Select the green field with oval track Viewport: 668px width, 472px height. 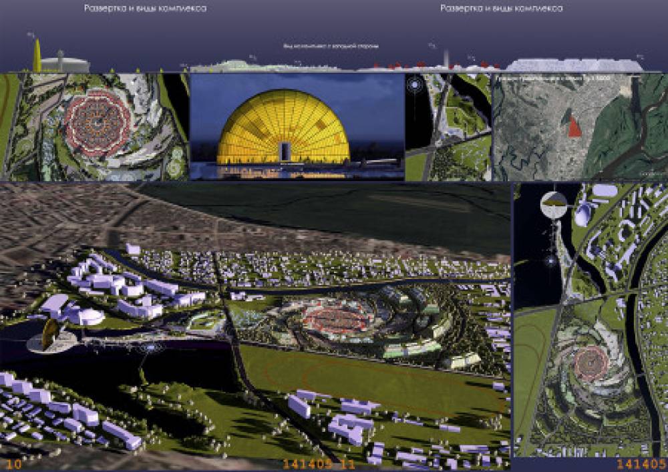coord(374,384)
